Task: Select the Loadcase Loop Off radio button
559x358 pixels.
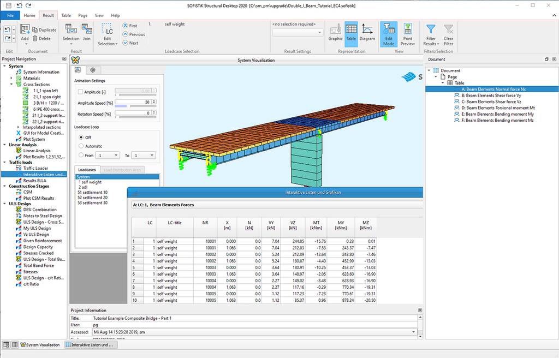Action: 81,137
